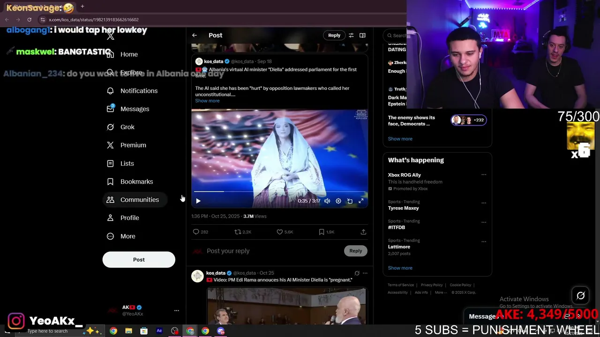This screenshot has height=337, width=600.
Task: Open video thumbnail of PM Edi Rama reply
Action: pos(286,306)
